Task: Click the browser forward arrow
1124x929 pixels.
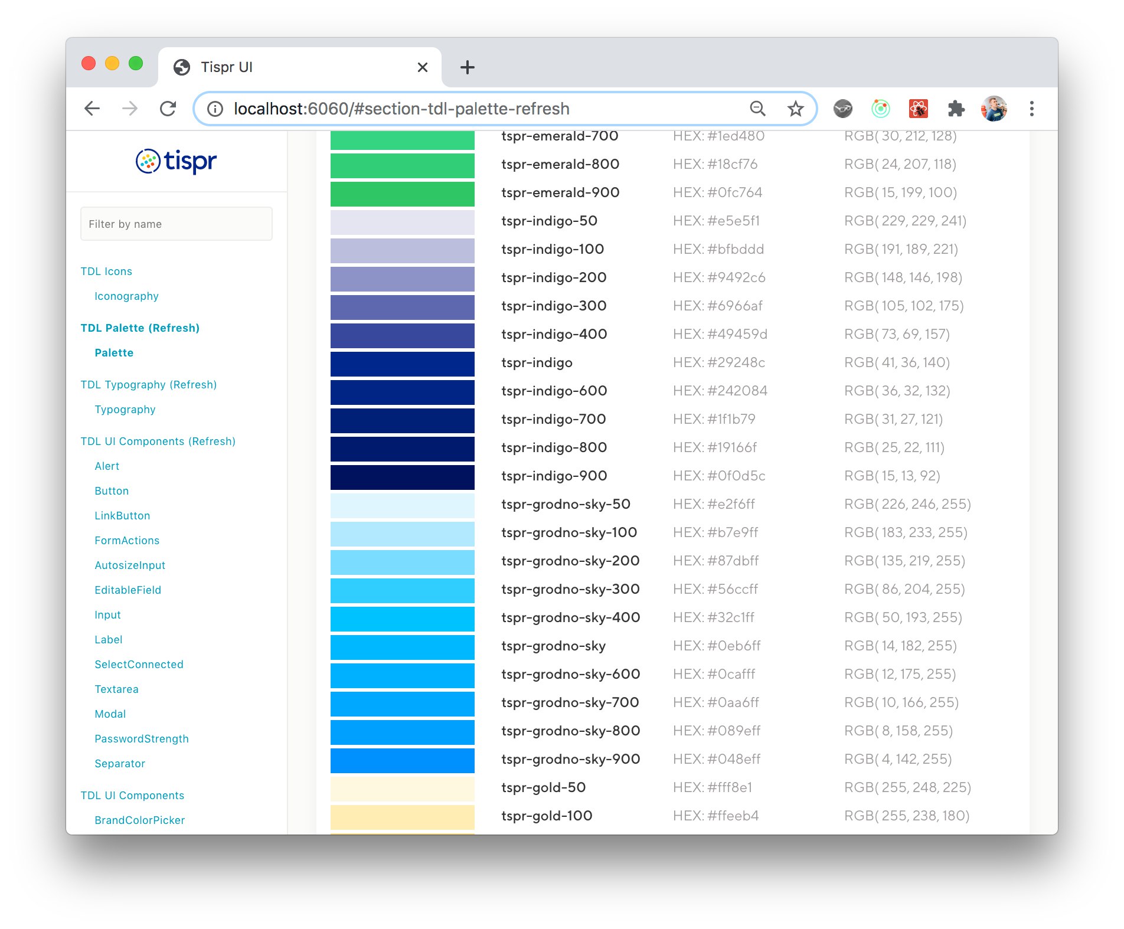Action: [130, 109]
